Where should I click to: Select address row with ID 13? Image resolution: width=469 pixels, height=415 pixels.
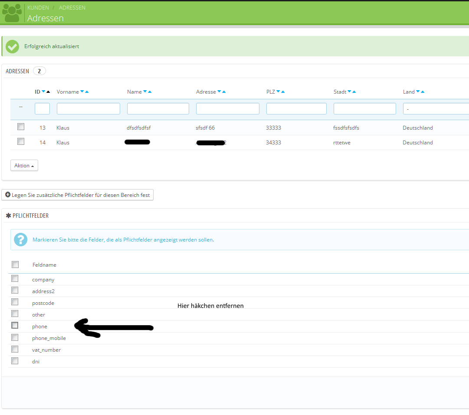pos(21,127)
